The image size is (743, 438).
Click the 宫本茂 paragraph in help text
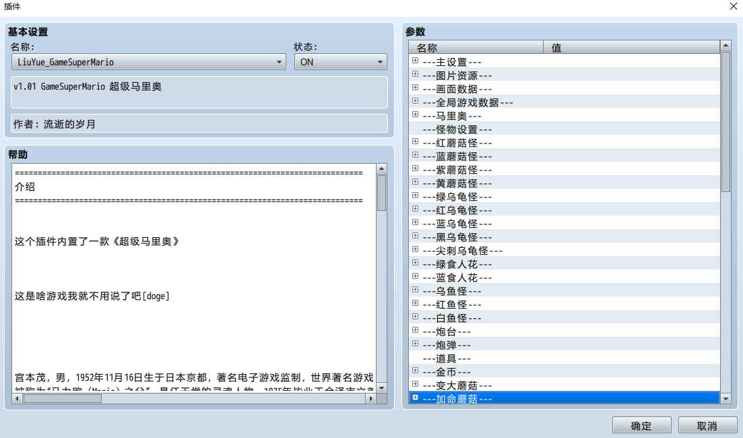pos(194,377)
